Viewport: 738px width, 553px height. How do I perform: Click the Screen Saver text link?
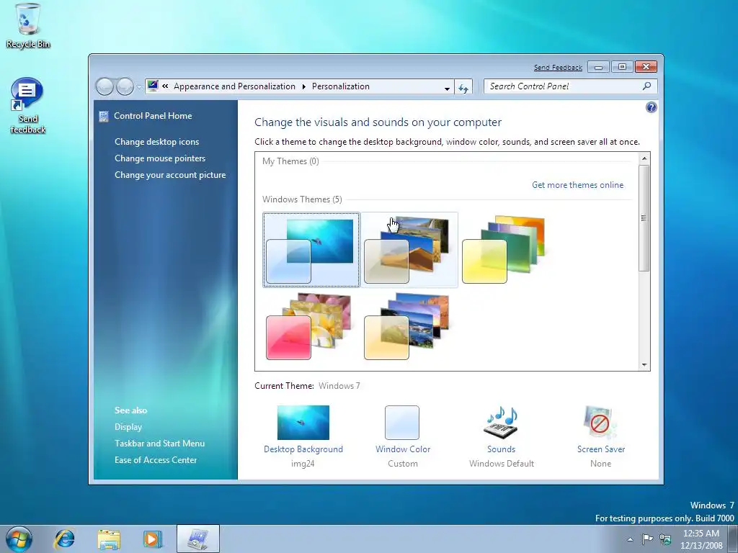point(601,449)
